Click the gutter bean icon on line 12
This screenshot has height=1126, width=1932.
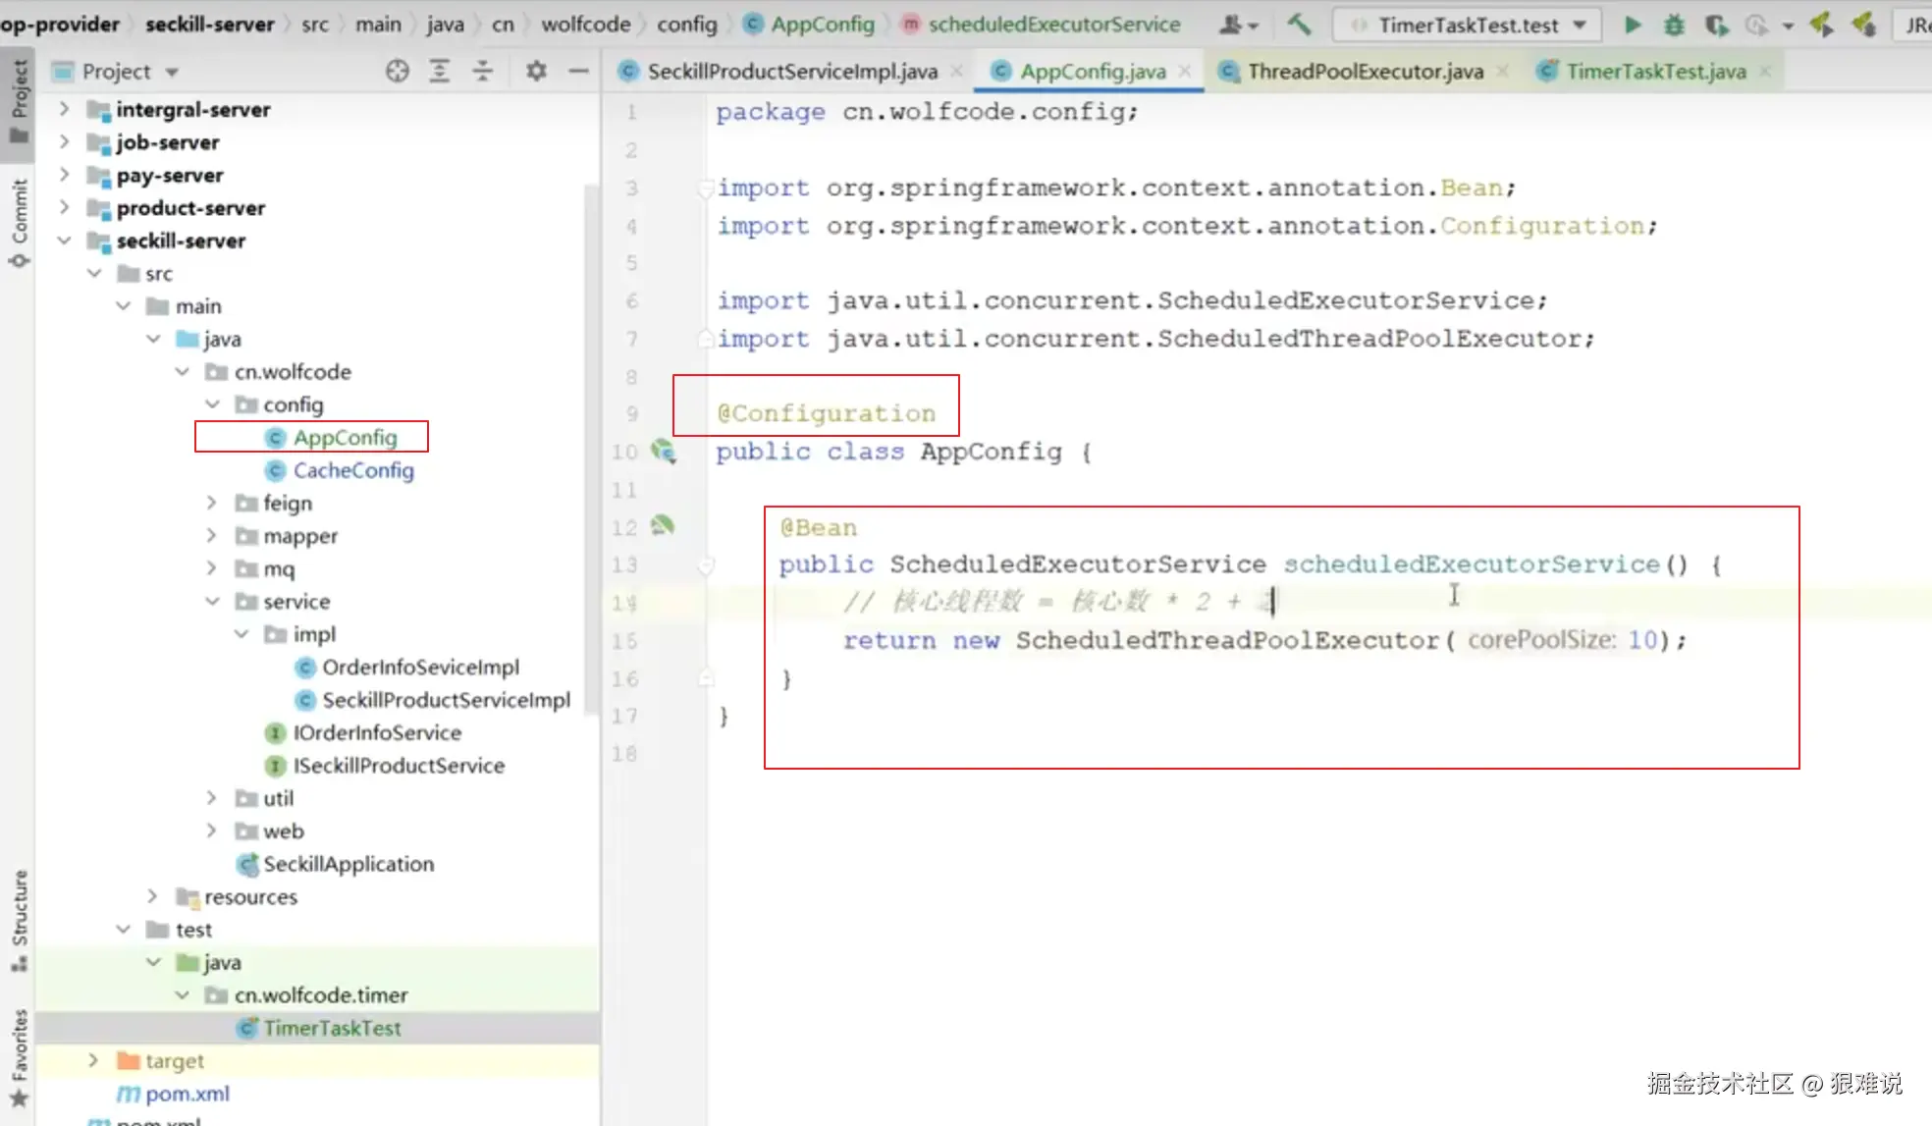pyautogui.click(x=663, y=526)
